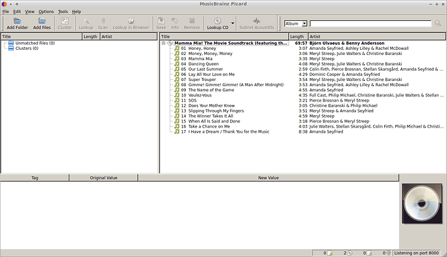Click 'Björn Ulvaeus & Benny Andersson' artist text
447x257 pixels.
347,43
